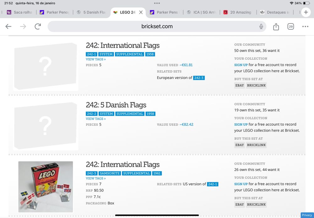The height and width of the screenshot is (218, 314).
Task: Open placeholder image of 242-1 set
Action: [x=46, y=66]
